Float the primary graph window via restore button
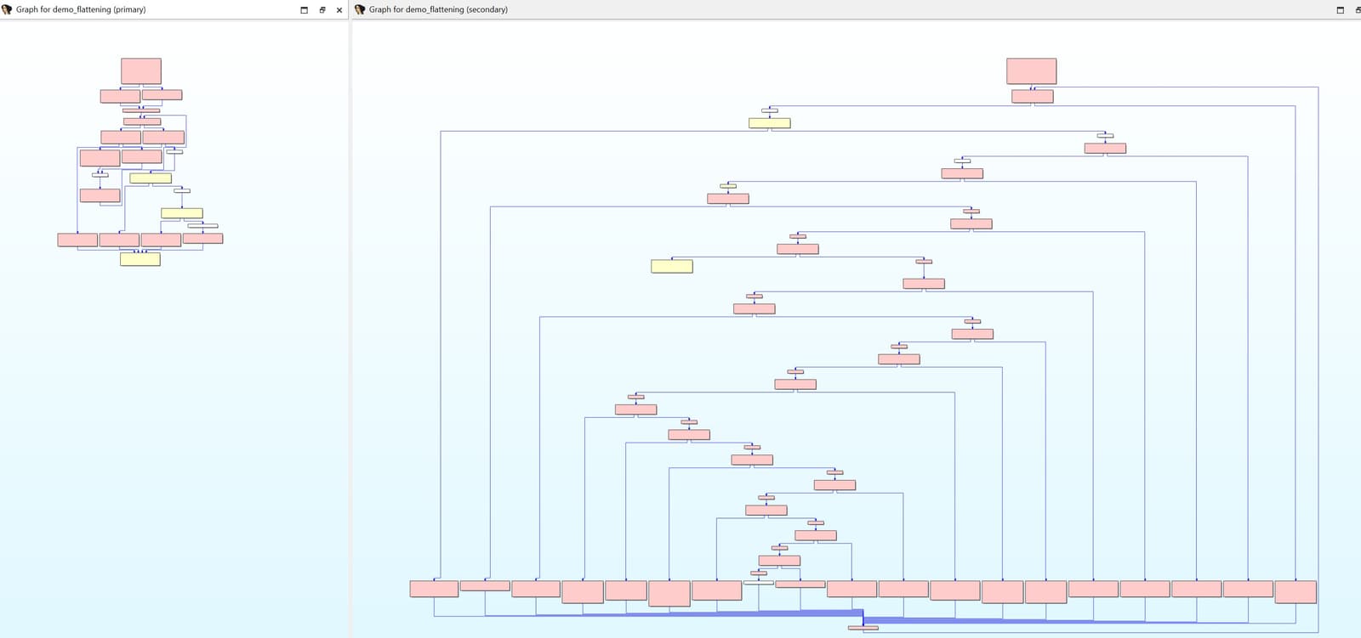The height and width of the screenshot is (638, 1361). point(322,10)
